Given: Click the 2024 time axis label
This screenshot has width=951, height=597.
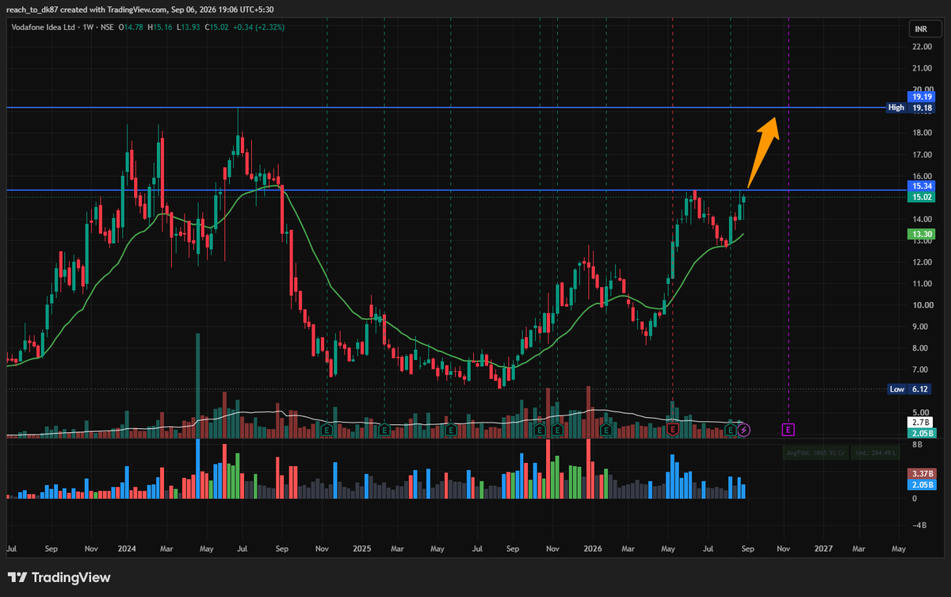Looking at the screenshot, I should point(126,549).
